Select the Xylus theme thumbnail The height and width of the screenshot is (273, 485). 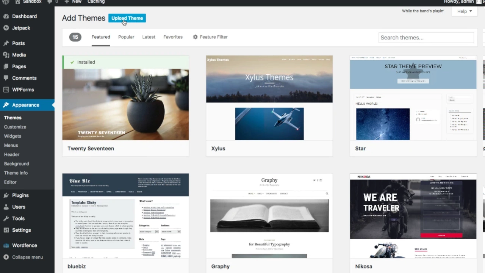(x=269, y=98)
